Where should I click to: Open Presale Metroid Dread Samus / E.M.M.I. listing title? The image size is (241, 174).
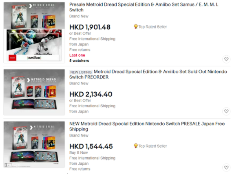point(144,7)
